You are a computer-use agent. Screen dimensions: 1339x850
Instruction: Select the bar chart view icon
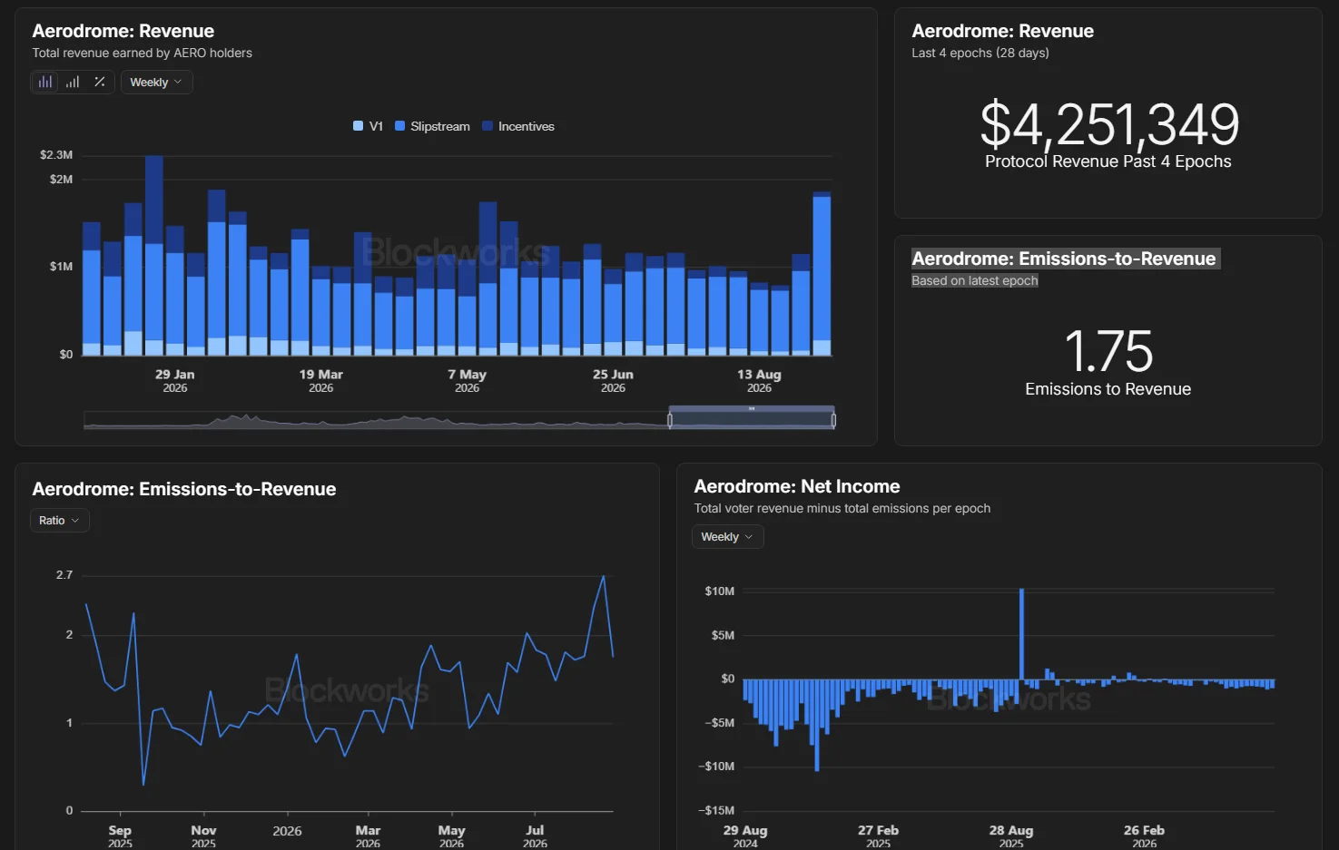tap(44, 82)
